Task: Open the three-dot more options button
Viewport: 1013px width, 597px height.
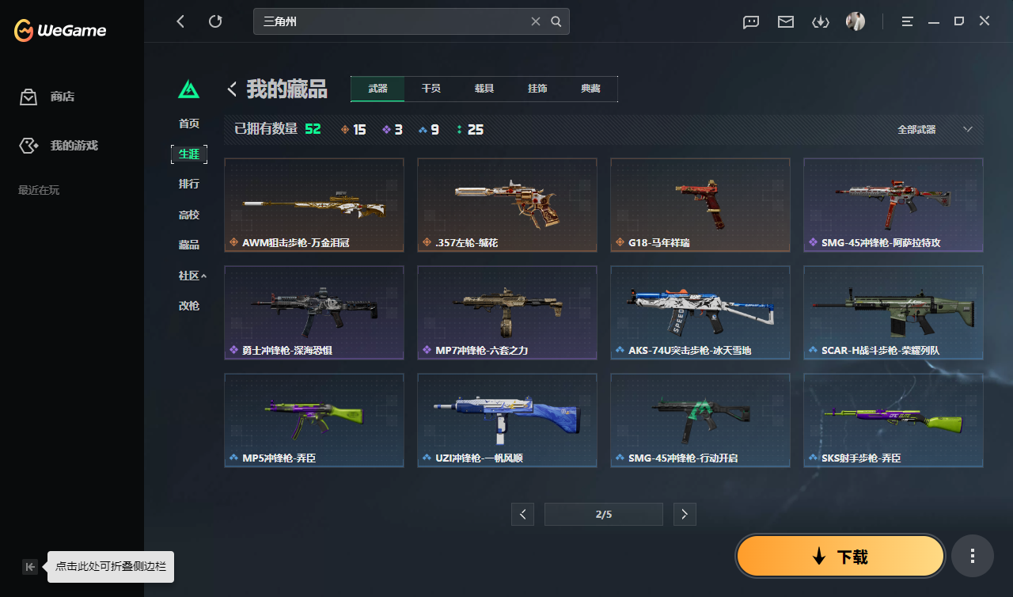Action: 973,556
